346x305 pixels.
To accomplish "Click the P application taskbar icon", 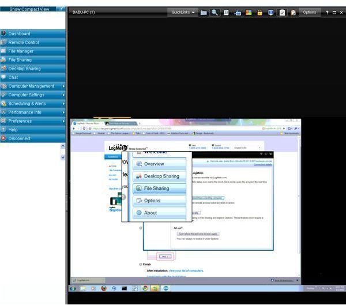I will pos(134,288).
